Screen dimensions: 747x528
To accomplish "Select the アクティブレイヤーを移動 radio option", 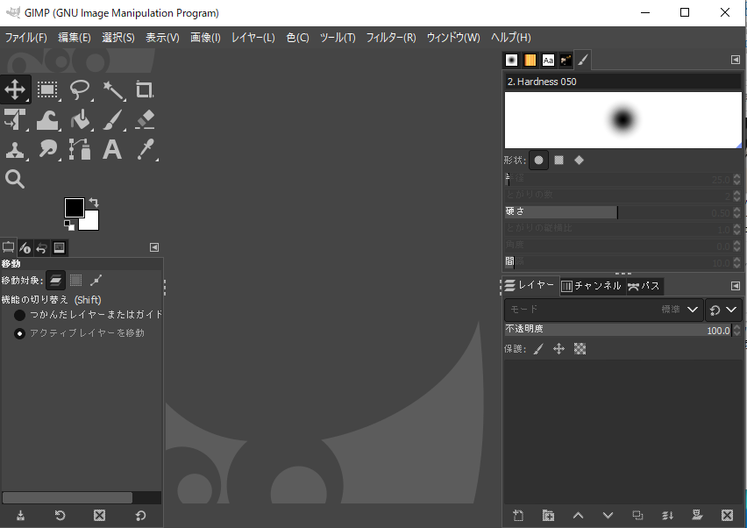I will coord(19,332).
